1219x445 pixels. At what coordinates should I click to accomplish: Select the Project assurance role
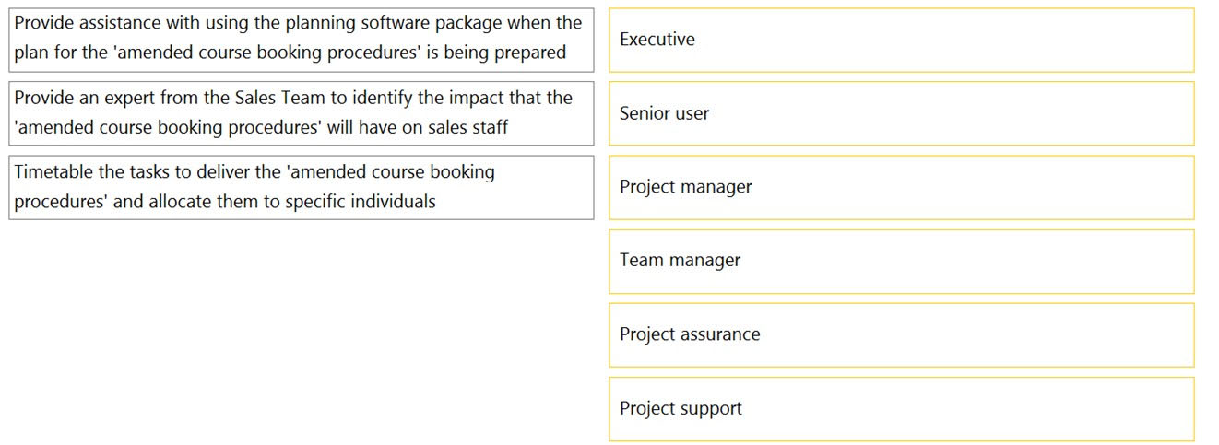(x=901, y=334)
